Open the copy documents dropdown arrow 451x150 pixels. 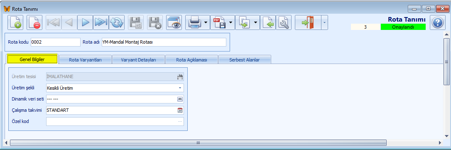[x=256, y=22]
